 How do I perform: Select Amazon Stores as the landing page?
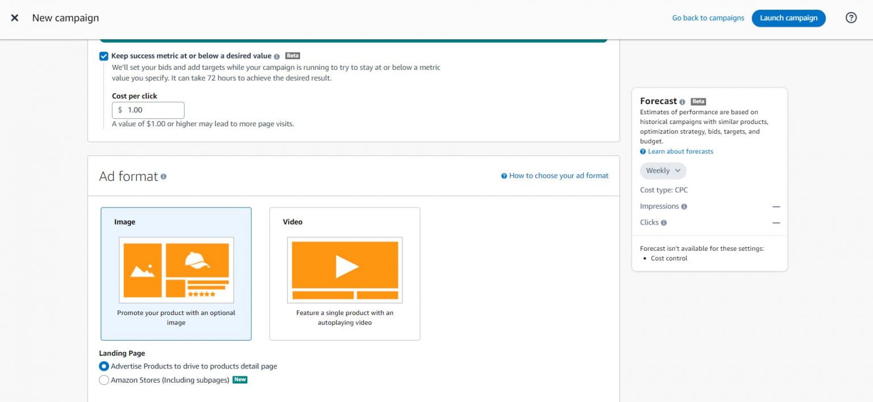tap(104, 380)
